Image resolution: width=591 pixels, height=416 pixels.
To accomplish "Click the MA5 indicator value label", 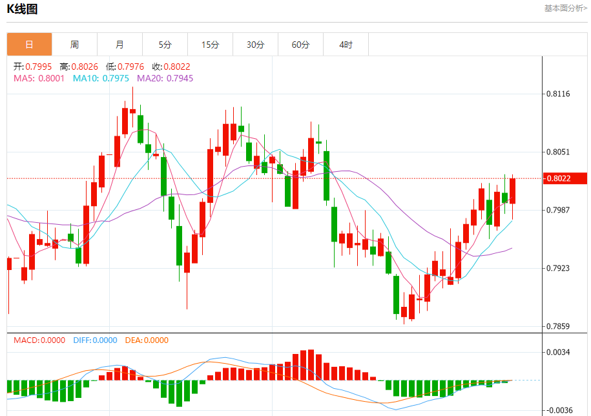I will click(x=39, y=78).
